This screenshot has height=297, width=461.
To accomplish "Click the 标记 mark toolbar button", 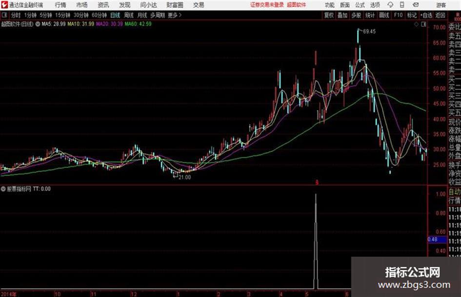I will tap(412, 15).
